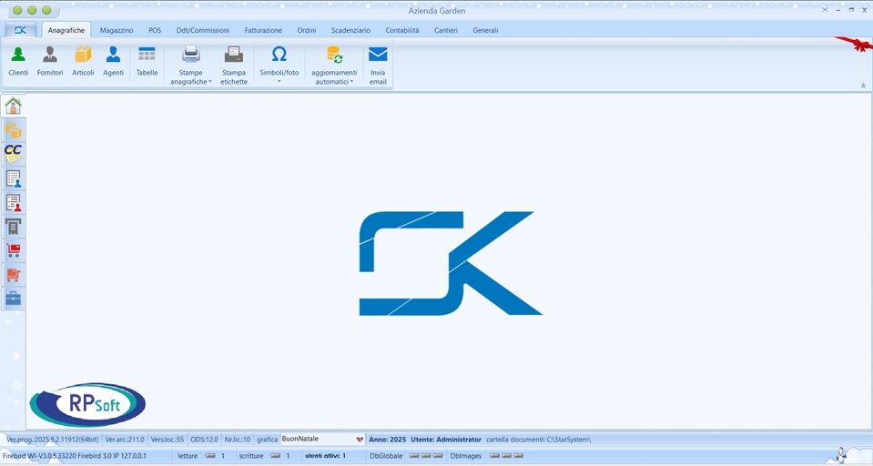The image size is (873, 466).
Task: Collapse the ribbon with the chevron
Action: pyautogui.click(x=862, y=86)
